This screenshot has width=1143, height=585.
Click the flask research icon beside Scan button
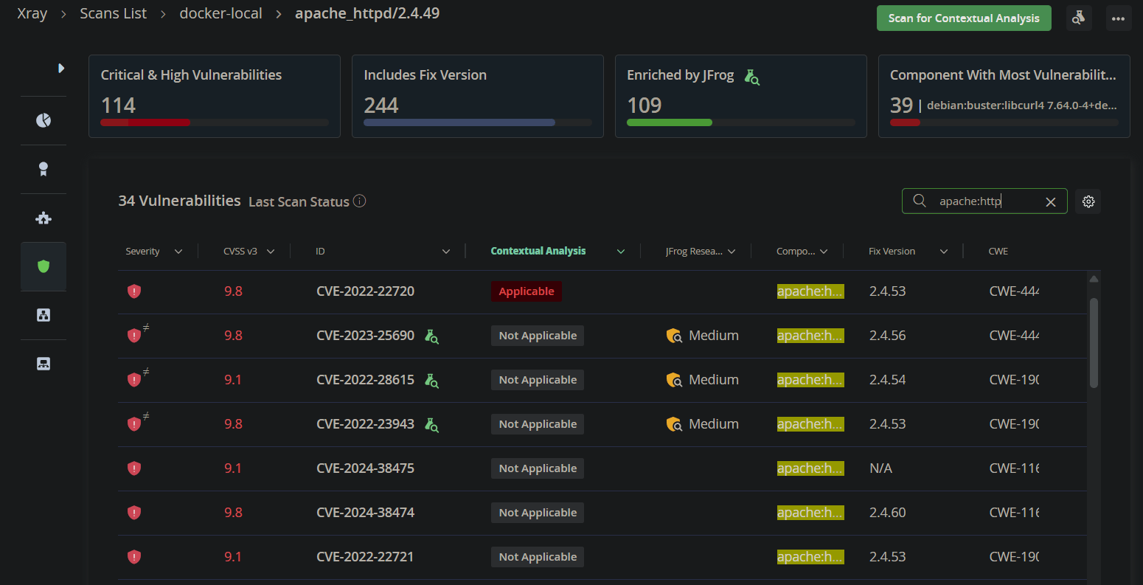[1079, 18]
